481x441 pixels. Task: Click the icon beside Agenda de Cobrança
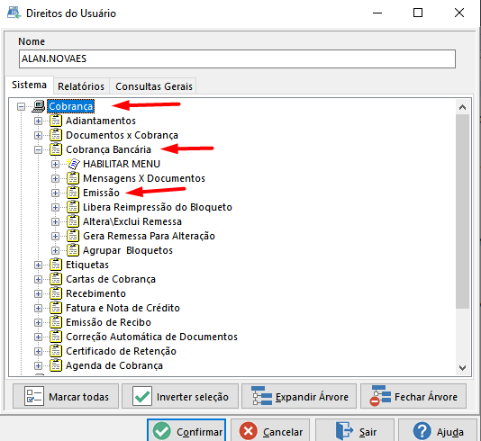coord(56,365)
